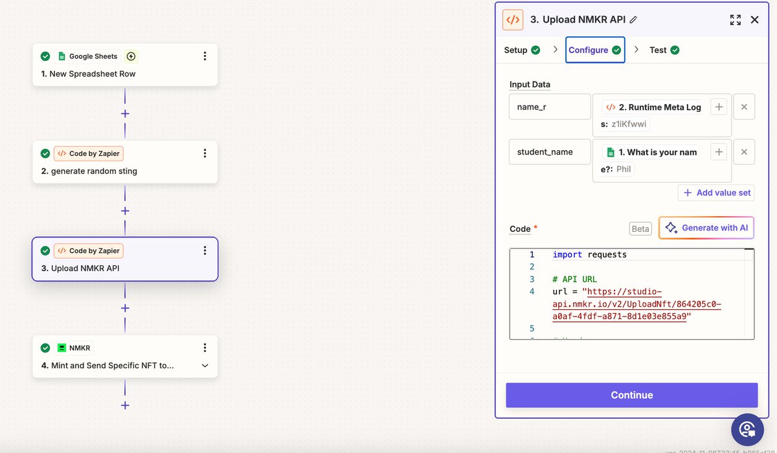The image size is (777, 453).
Task: Click arrow between Configure and Test tabs
Action: tap(636, 49)
